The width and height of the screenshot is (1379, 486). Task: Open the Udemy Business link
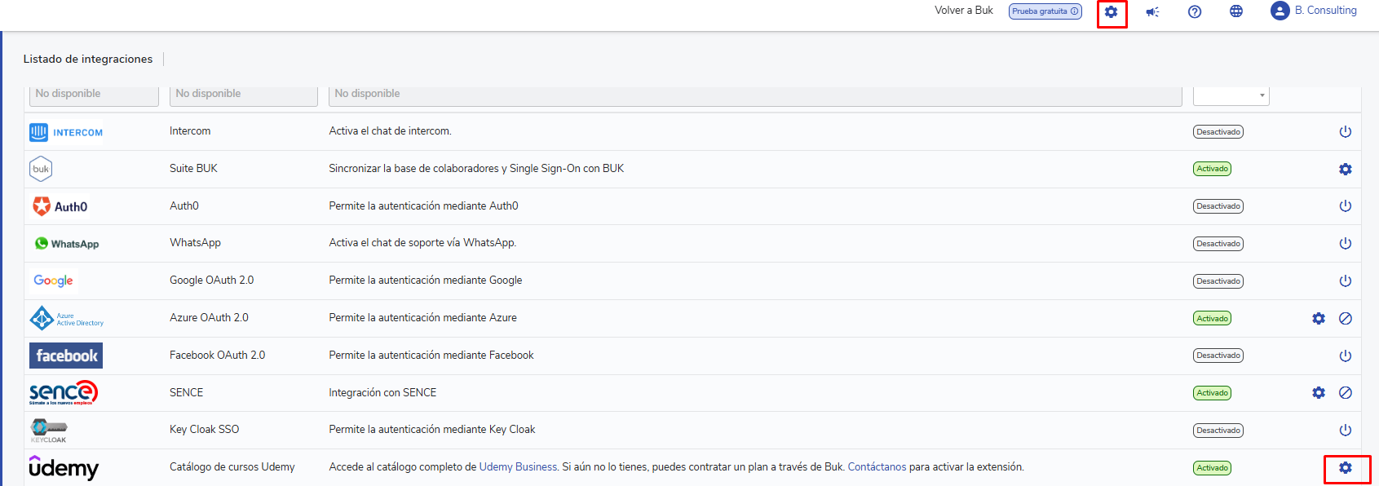pyautogui.click(x=518, y=467)
